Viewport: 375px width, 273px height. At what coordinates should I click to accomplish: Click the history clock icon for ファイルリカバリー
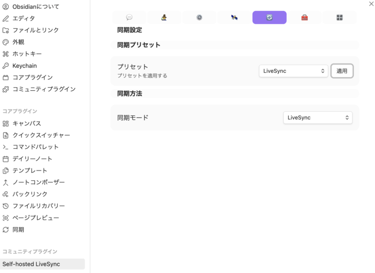tap(5, 206)
